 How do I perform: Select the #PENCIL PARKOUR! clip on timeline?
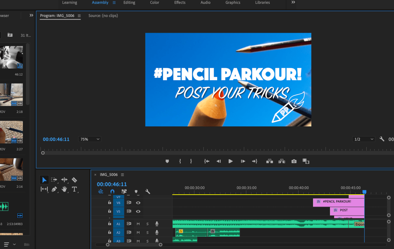click(x=337, y=202)
